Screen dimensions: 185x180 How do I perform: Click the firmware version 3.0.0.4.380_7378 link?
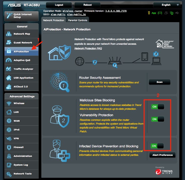coord(116,11)
